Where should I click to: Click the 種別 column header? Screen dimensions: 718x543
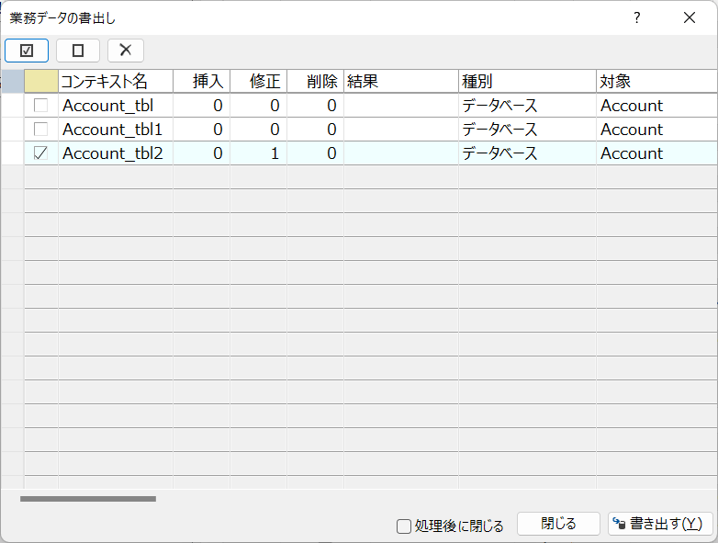[x=527, y=81]
